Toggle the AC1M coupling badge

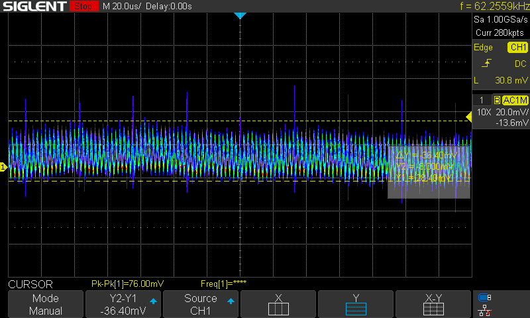tap(515, 100)
